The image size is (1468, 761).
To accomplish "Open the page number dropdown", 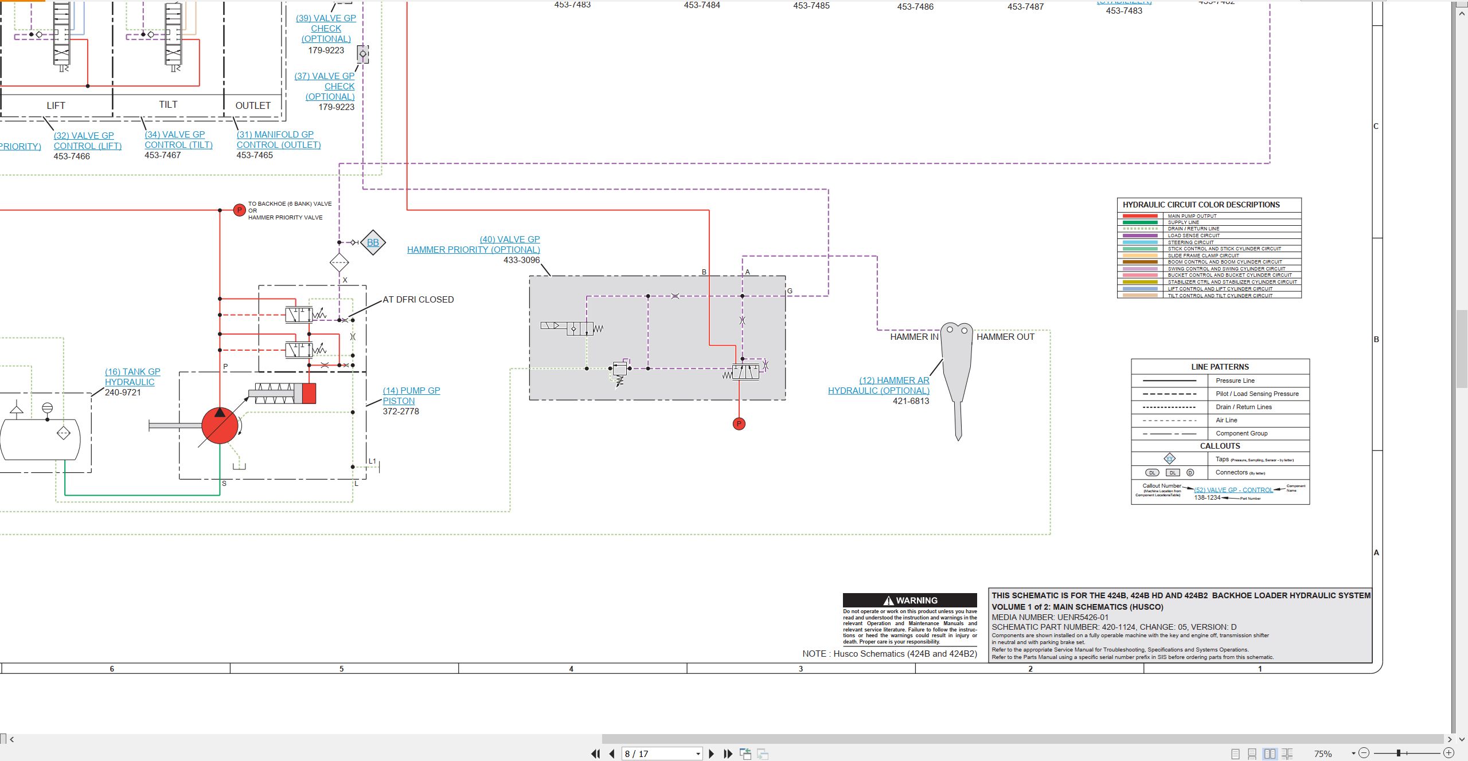I will click(x=698, y=754).
